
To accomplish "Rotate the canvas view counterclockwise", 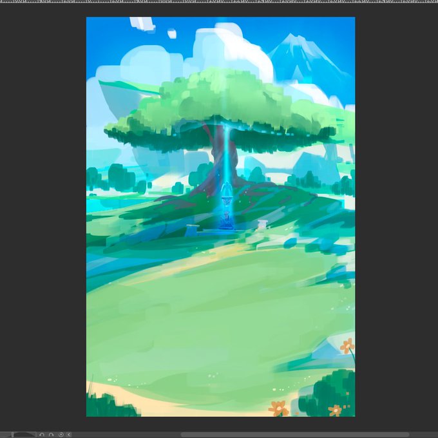I will click(42, 435).
